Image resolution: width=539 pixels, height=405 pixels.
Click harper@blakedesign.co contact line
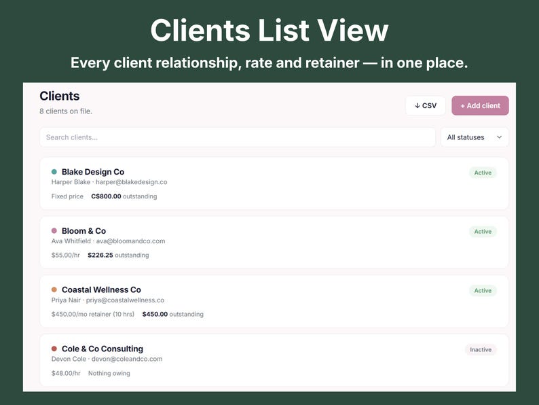coord(109,182)
